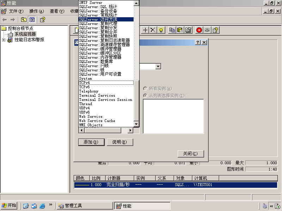This screenshot has height=211, width=282.
Task: Click the Delete counter X icon
Action: pyautogui.click(x=153, y=30)
